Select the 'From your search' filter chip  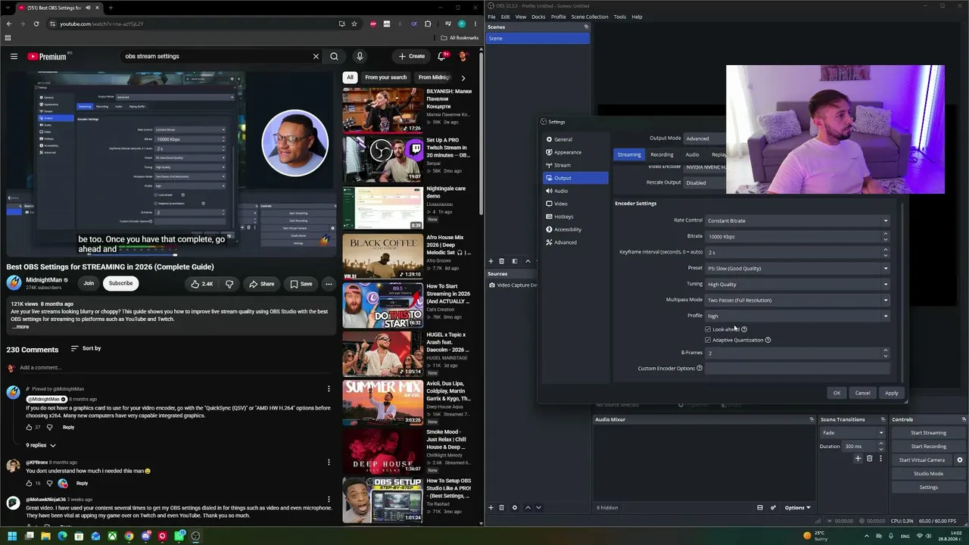[x=386, y=77]
